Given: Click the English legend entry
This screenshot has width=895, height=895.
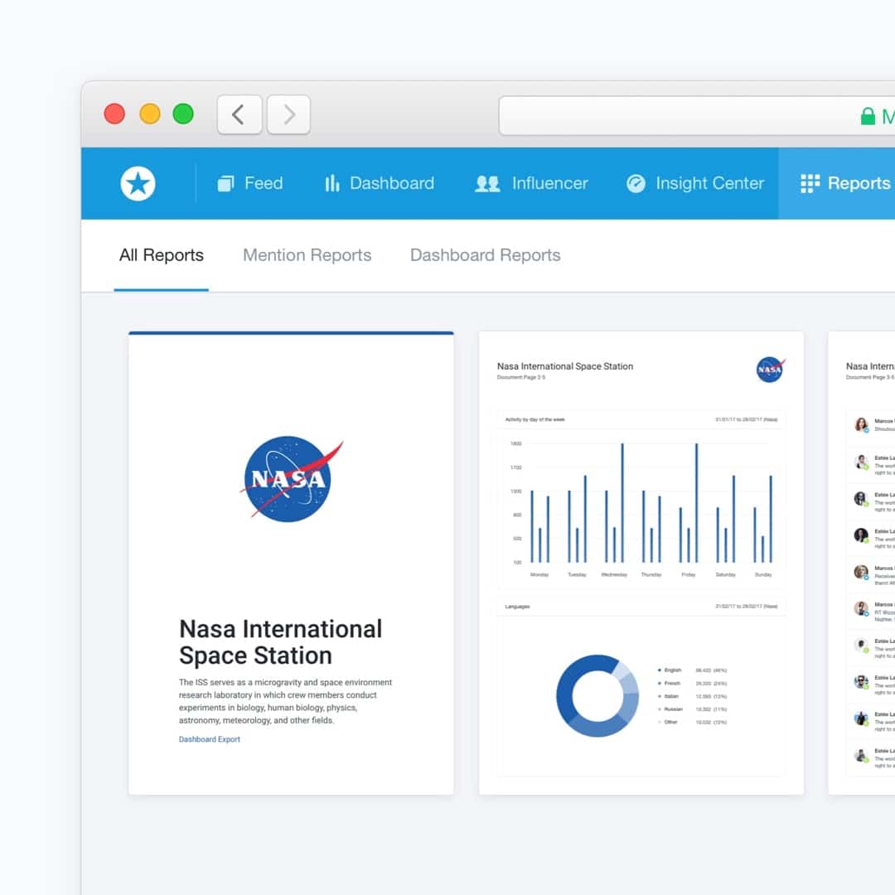Looking at the screenshot, I should pos(692,670).
